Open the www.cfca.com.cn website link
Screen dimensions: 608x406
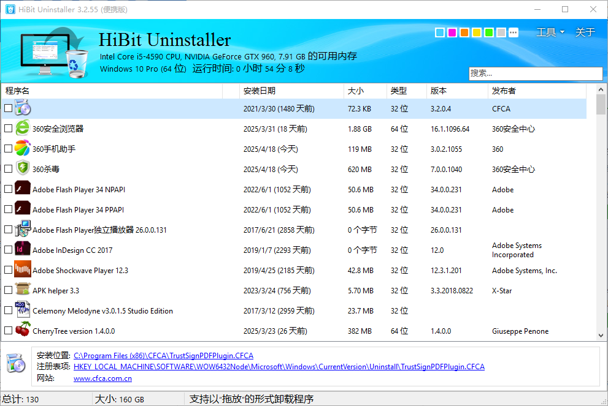(102, 378)
